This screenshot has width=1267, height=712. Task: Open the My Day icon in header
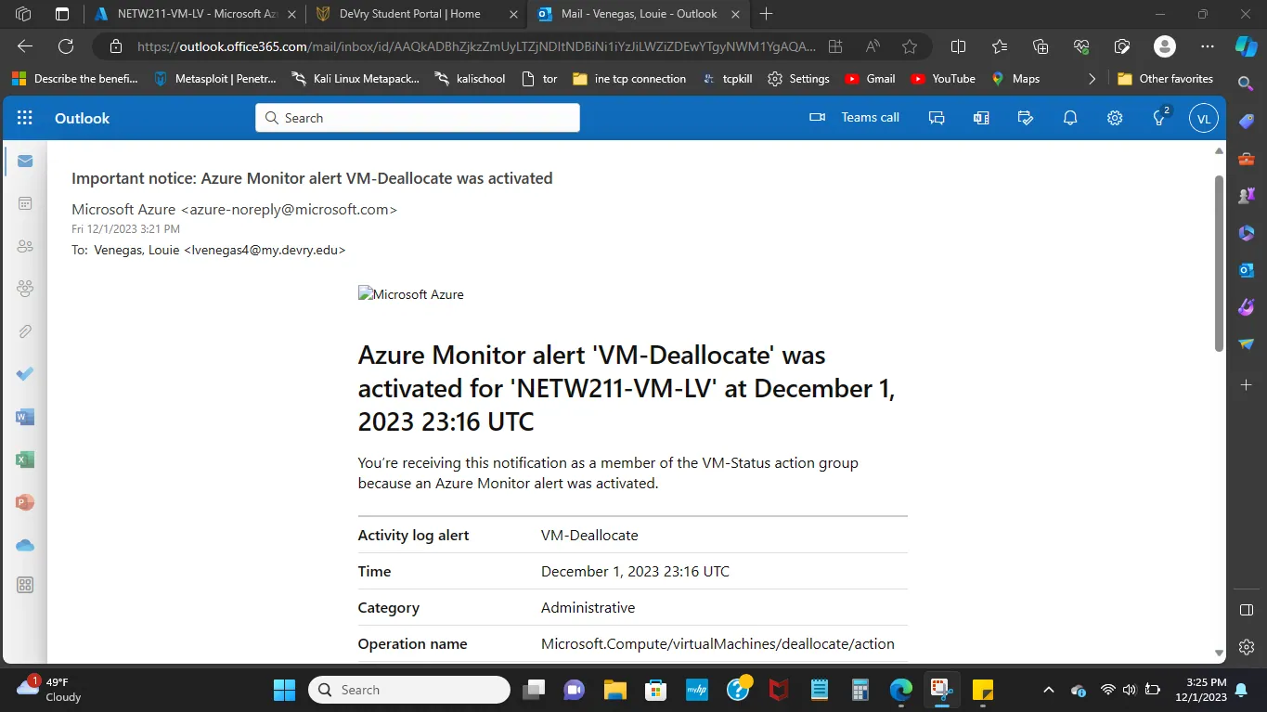pyautogui.click(x=1026, y=118)
